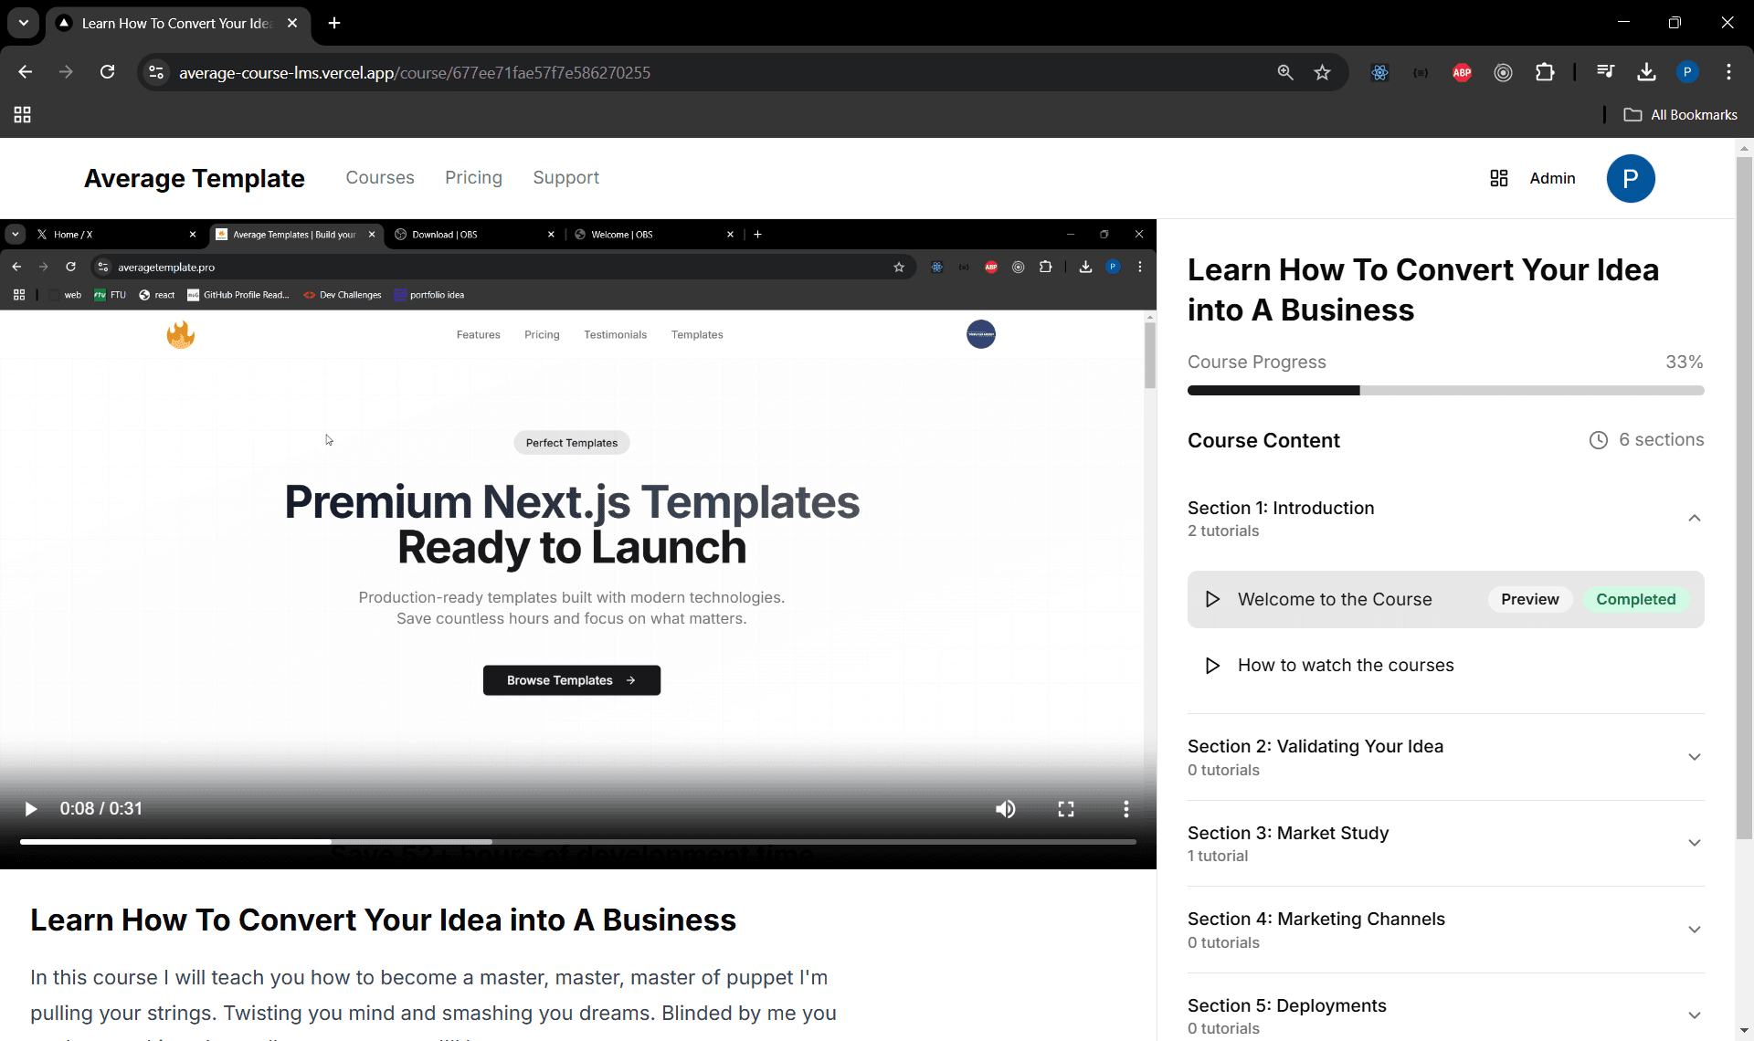1754x1041 pixels.
Task: Open the Extensions puzzle-piece icon
Action: tap(1545, 72)
